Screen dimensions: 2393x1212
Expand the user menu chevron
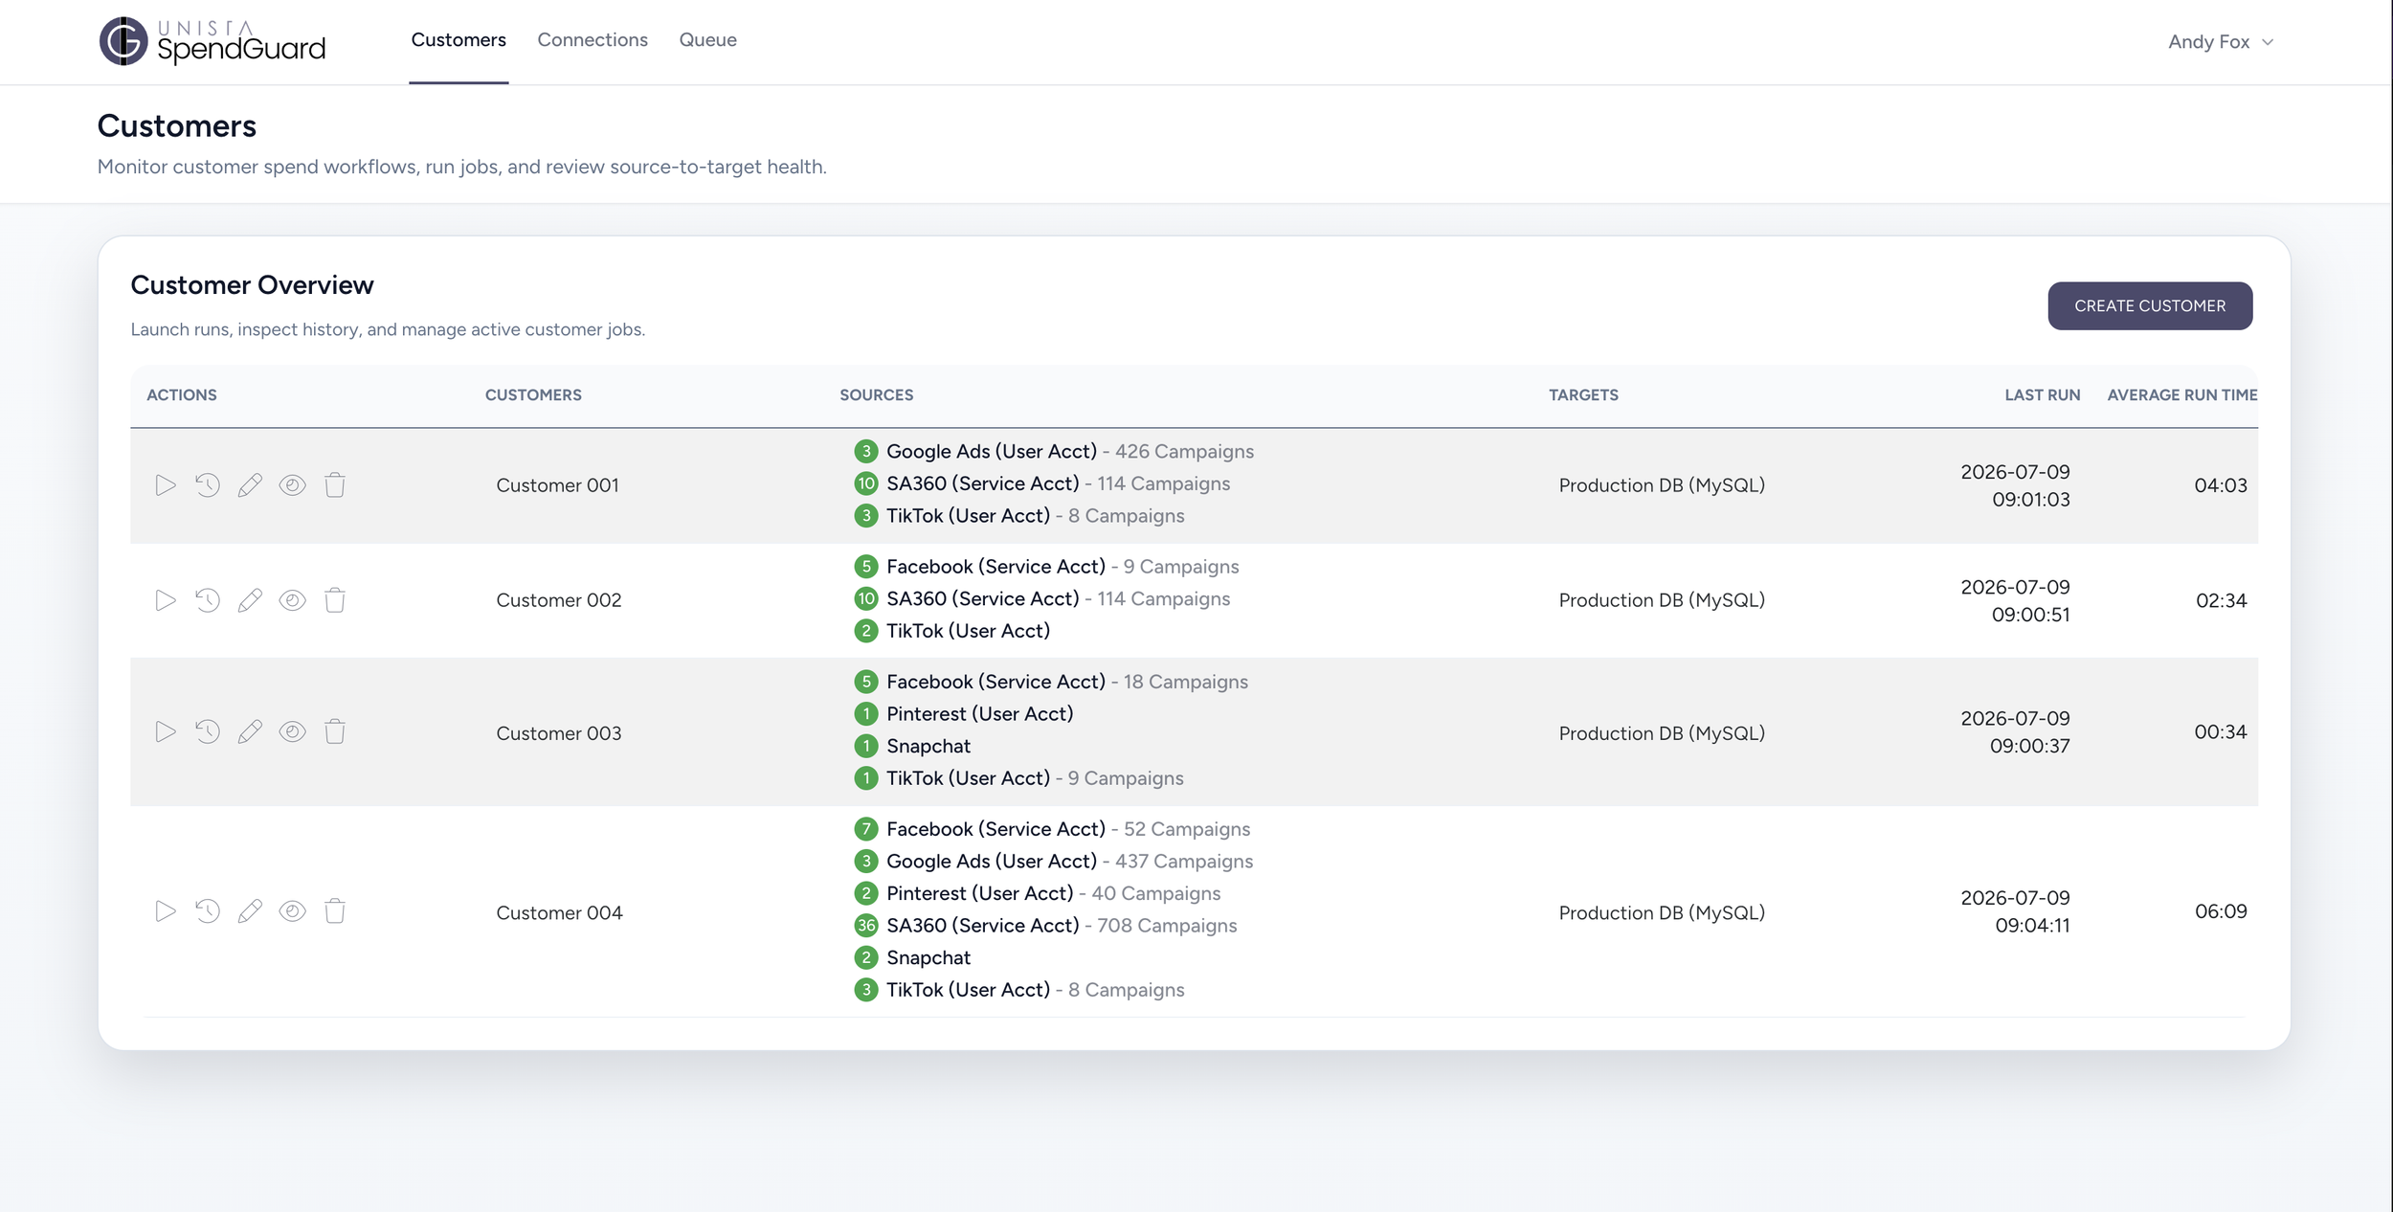2268,42
